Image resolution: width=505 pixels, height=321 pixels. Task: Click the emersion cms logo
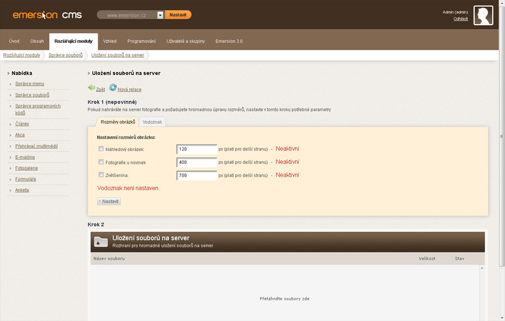[47, 15]
